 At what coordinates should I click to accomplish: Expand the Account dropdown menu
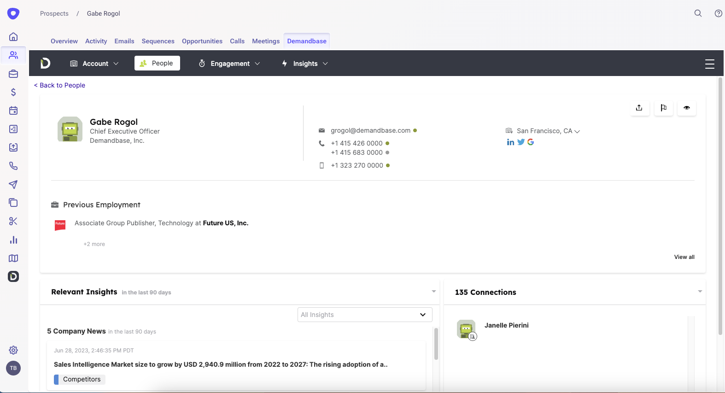click(94, 64)
